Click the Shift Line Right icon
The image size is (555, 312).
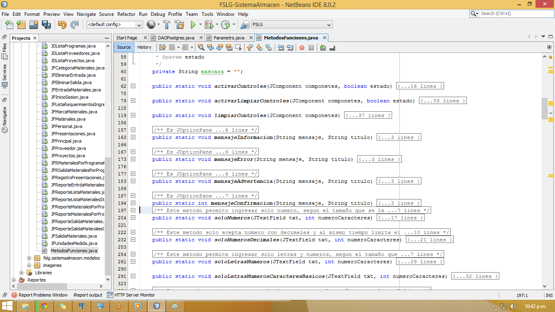click(290, 47)
